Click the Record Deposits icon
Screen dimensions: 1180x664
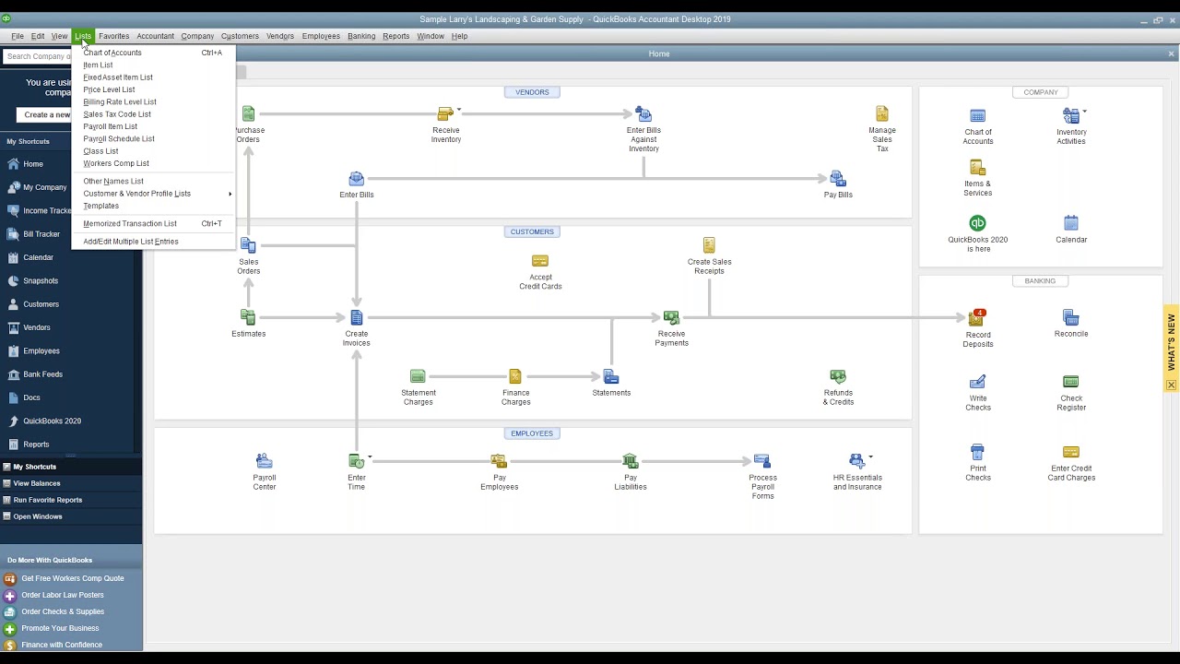point(977,319)
